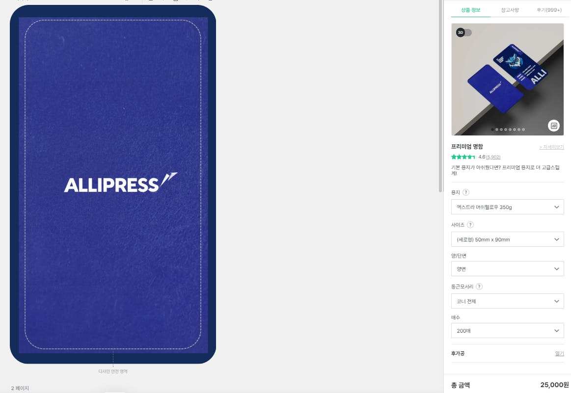Image resolution: width=571 pixels, height=393 pixels.
Task: Open the 매수 200매 quantity dropdown
Action: pos(507,331)
